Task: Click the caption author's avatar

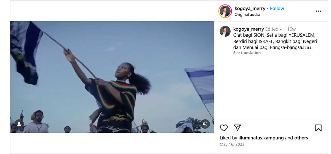Action: (225, 31)
